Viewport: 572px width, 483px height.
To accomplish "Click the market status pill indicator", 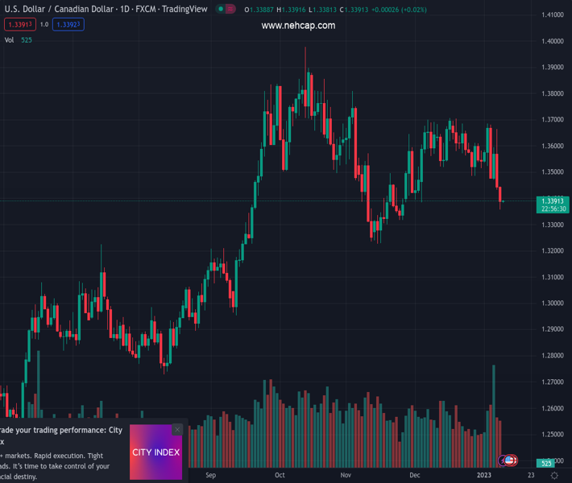I will [x=226, y=10].
